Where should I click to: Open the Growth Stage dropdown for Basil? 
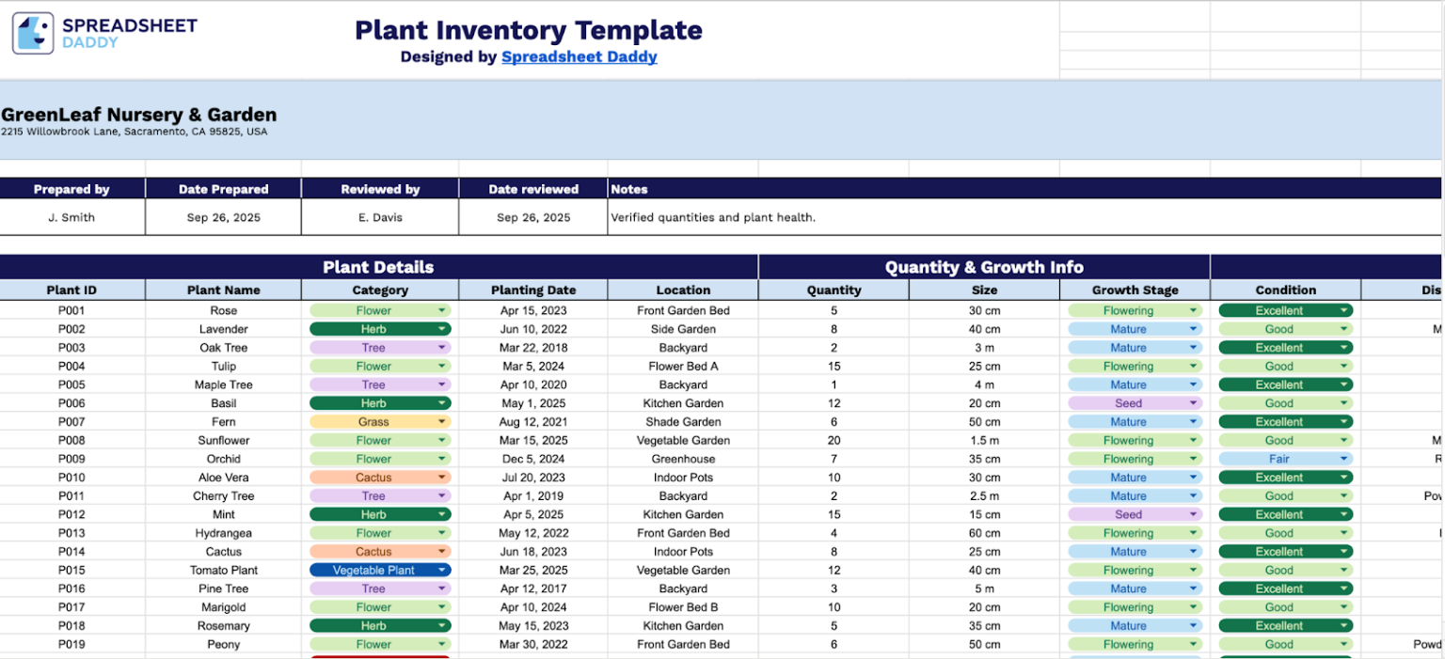[1194, 402]
